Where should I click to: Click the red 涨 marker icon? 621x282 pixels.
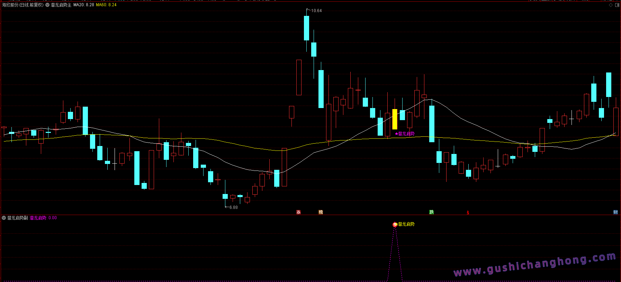pyautogui.click(x=298, y=212)
